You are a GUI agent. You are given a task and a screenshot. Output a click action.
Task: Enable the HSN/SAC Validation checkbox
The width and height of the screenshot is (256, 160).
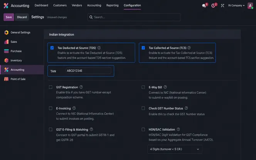pyautogui.click(x=143, y=130)
